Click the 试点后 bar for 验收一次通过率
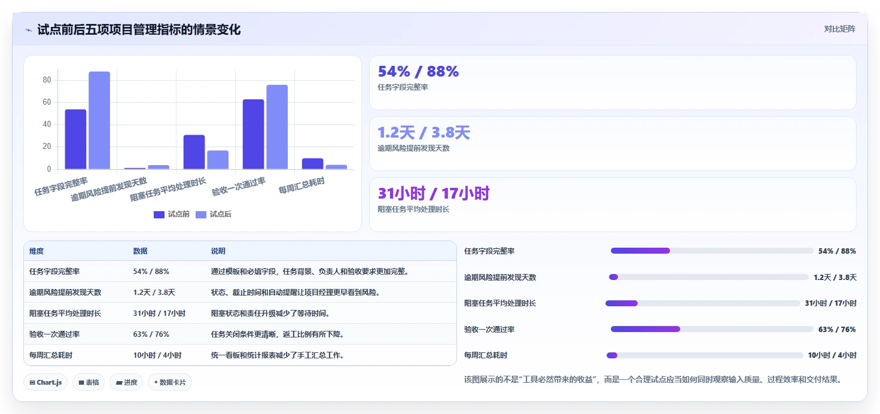 pyautogui.click(x=277, y=127)
